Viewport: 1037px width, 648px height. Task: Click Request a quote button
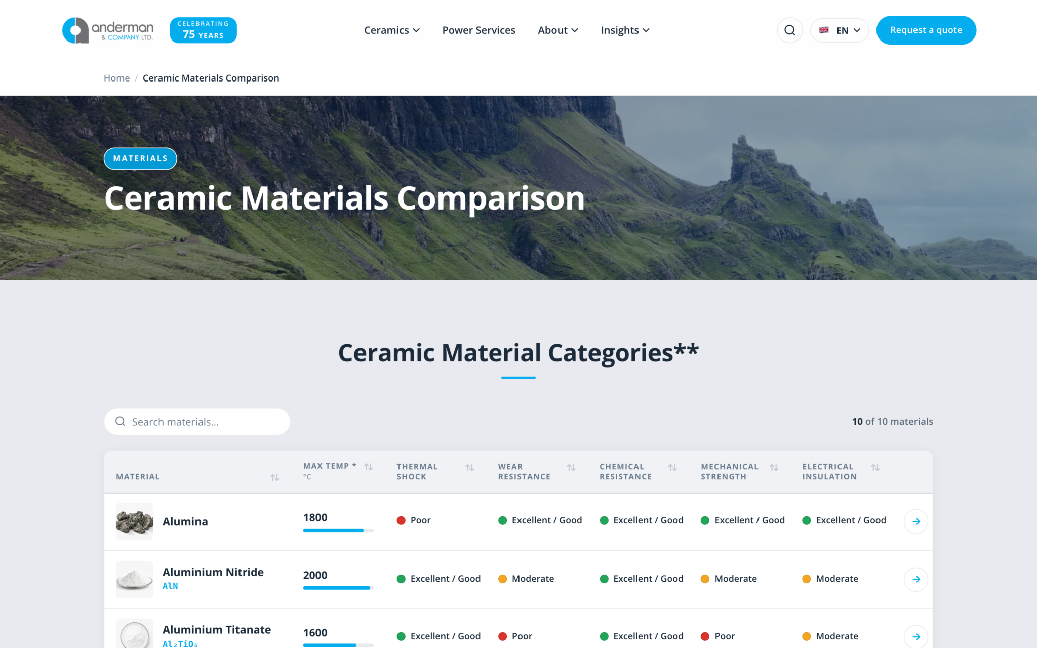[926, 30]
